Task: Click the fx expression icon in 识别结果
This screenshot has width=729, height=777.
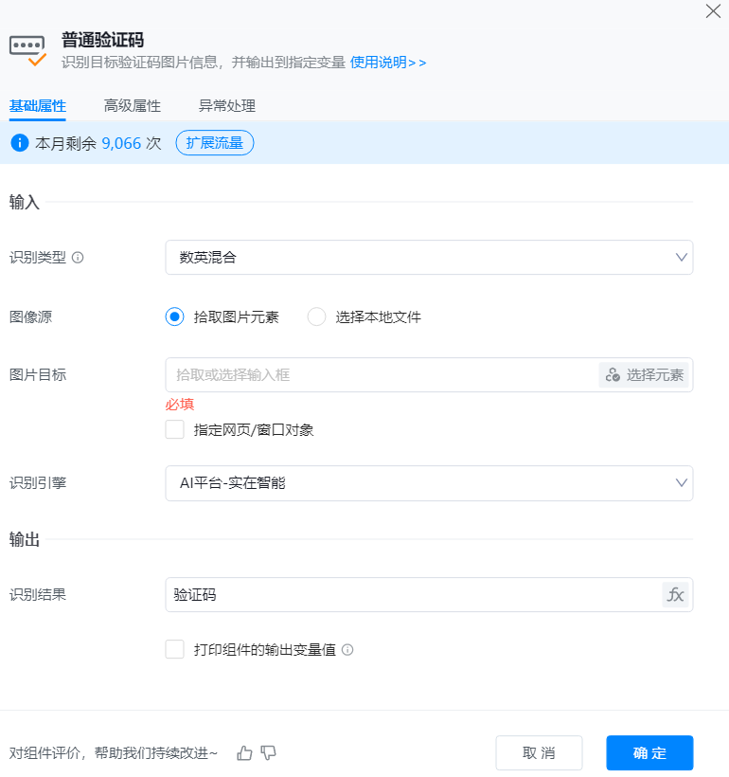Action: tap(675, 595)
